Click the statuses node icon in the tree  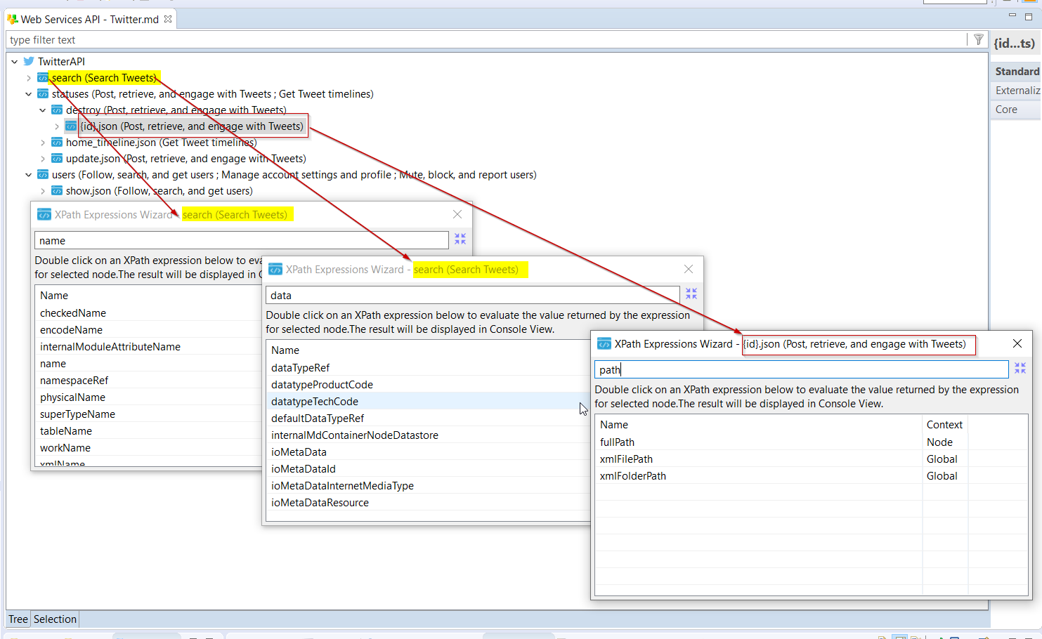[x=43, y=93]
